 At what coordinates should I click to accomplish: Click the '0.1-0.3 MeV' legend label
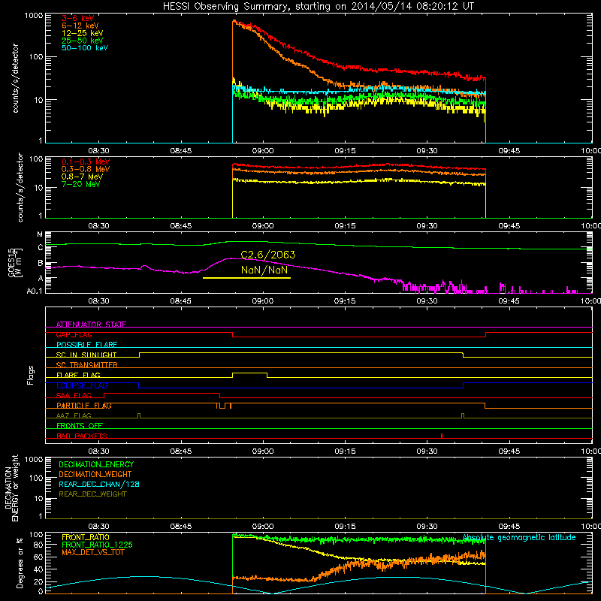[86, 162]
